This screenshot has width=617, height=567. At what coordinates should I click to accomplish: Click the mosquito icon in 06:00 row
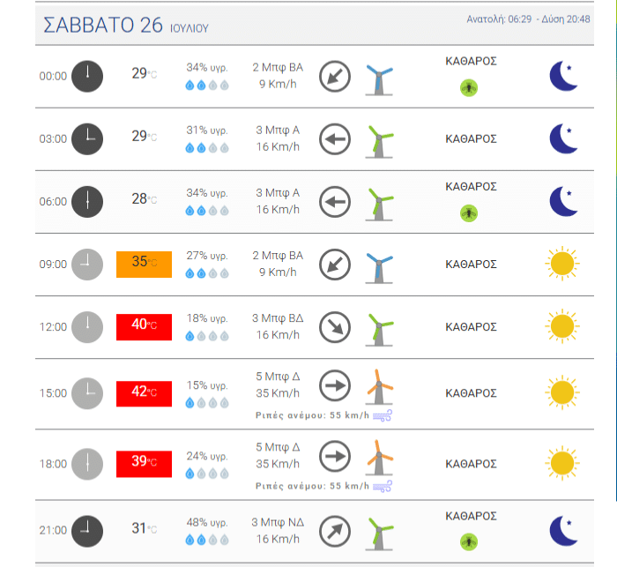[469, 213]
